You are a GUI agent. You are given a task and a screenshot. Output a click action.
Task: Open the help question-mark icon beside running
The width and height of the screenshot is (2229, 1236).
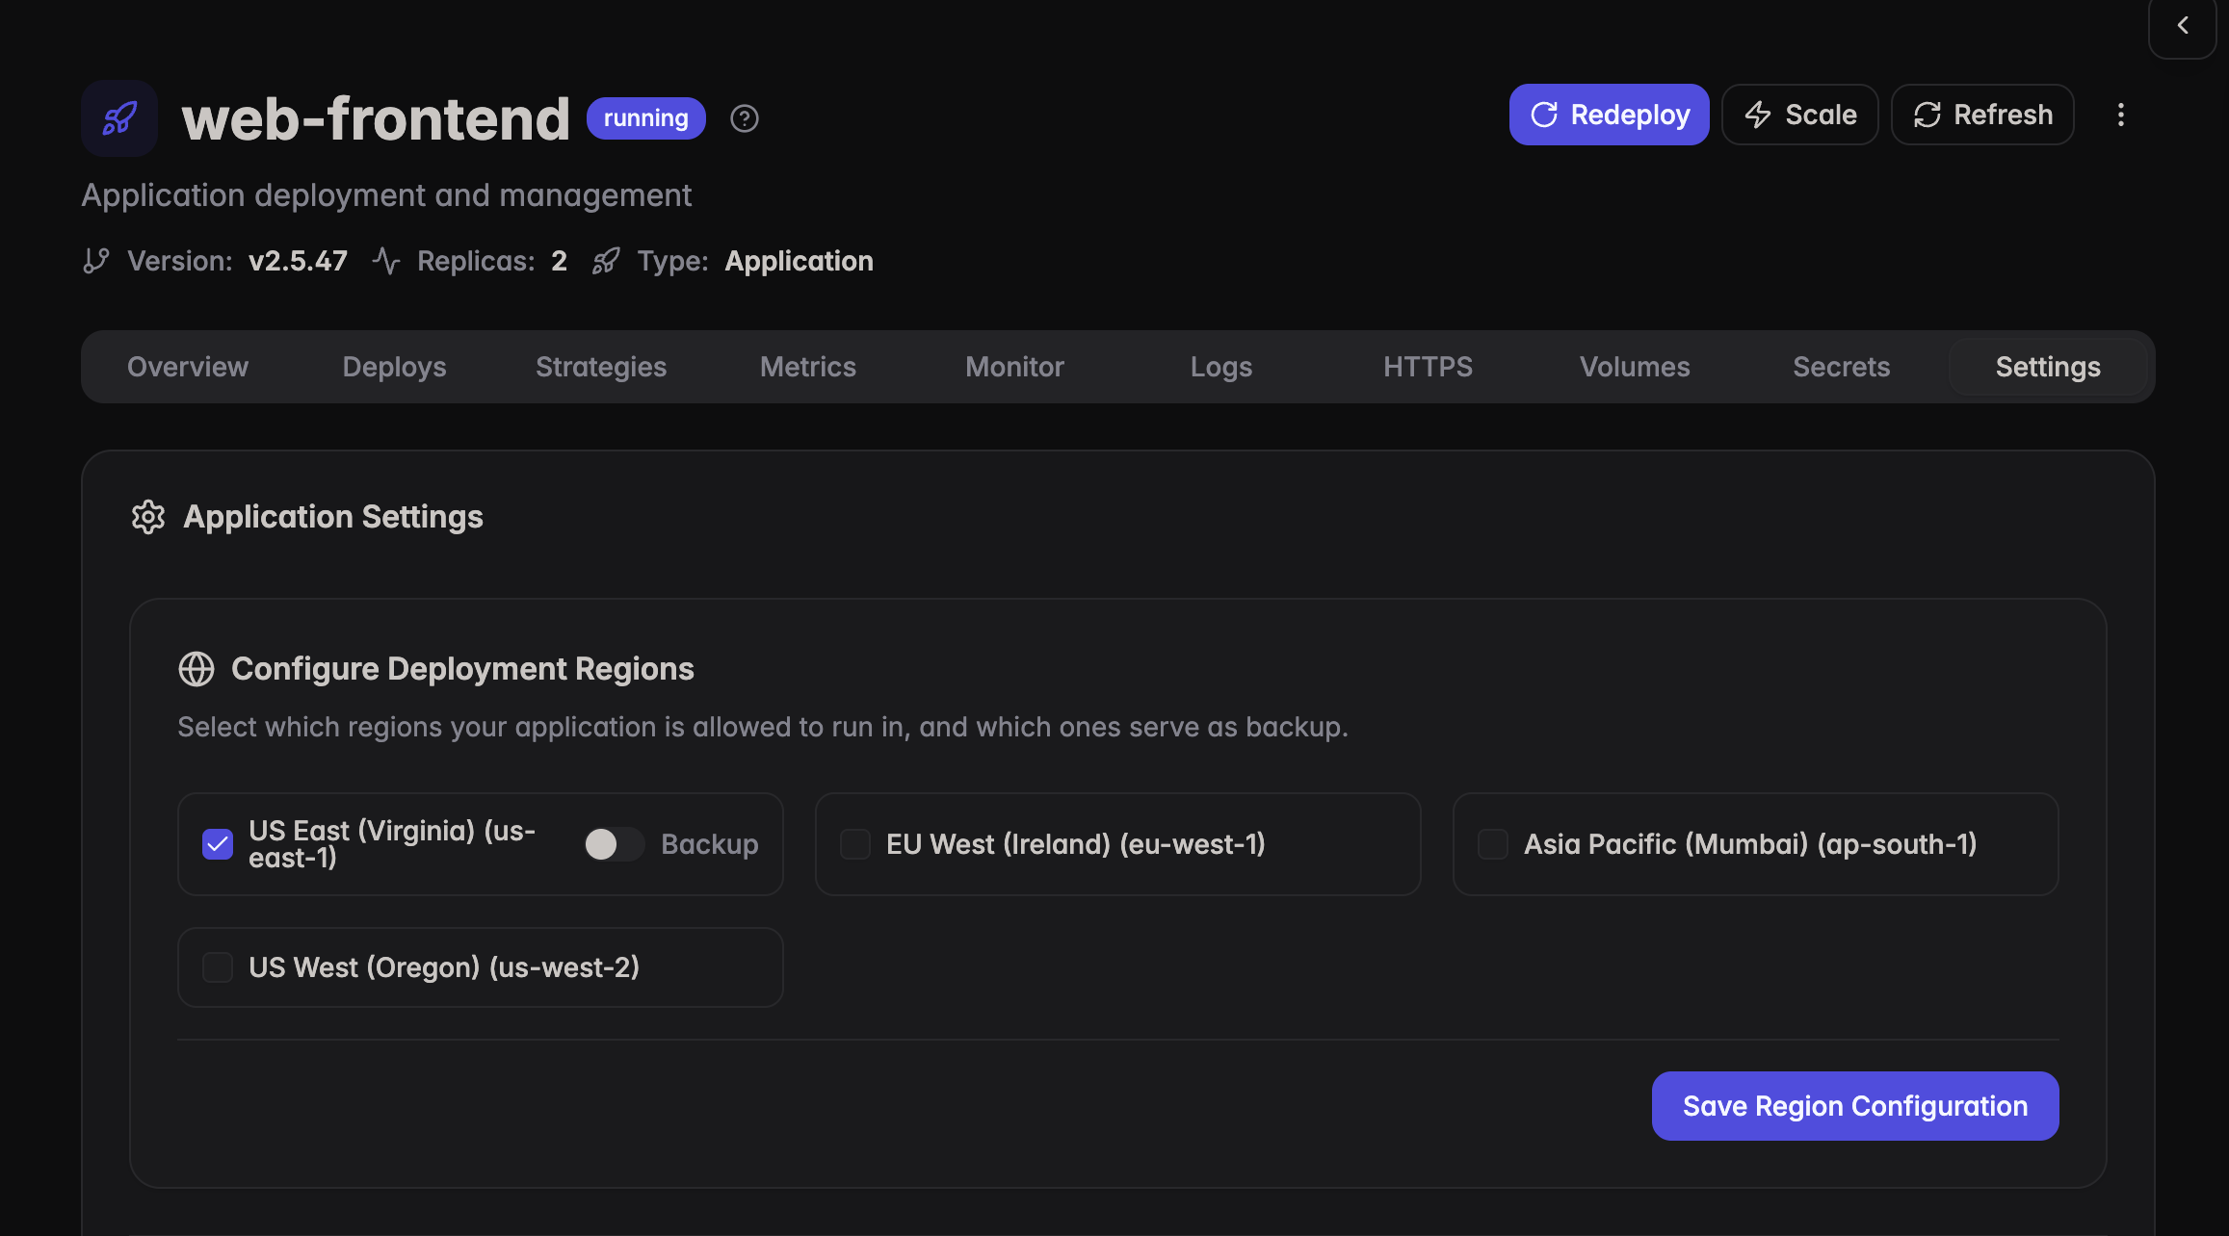coord(745,118)
